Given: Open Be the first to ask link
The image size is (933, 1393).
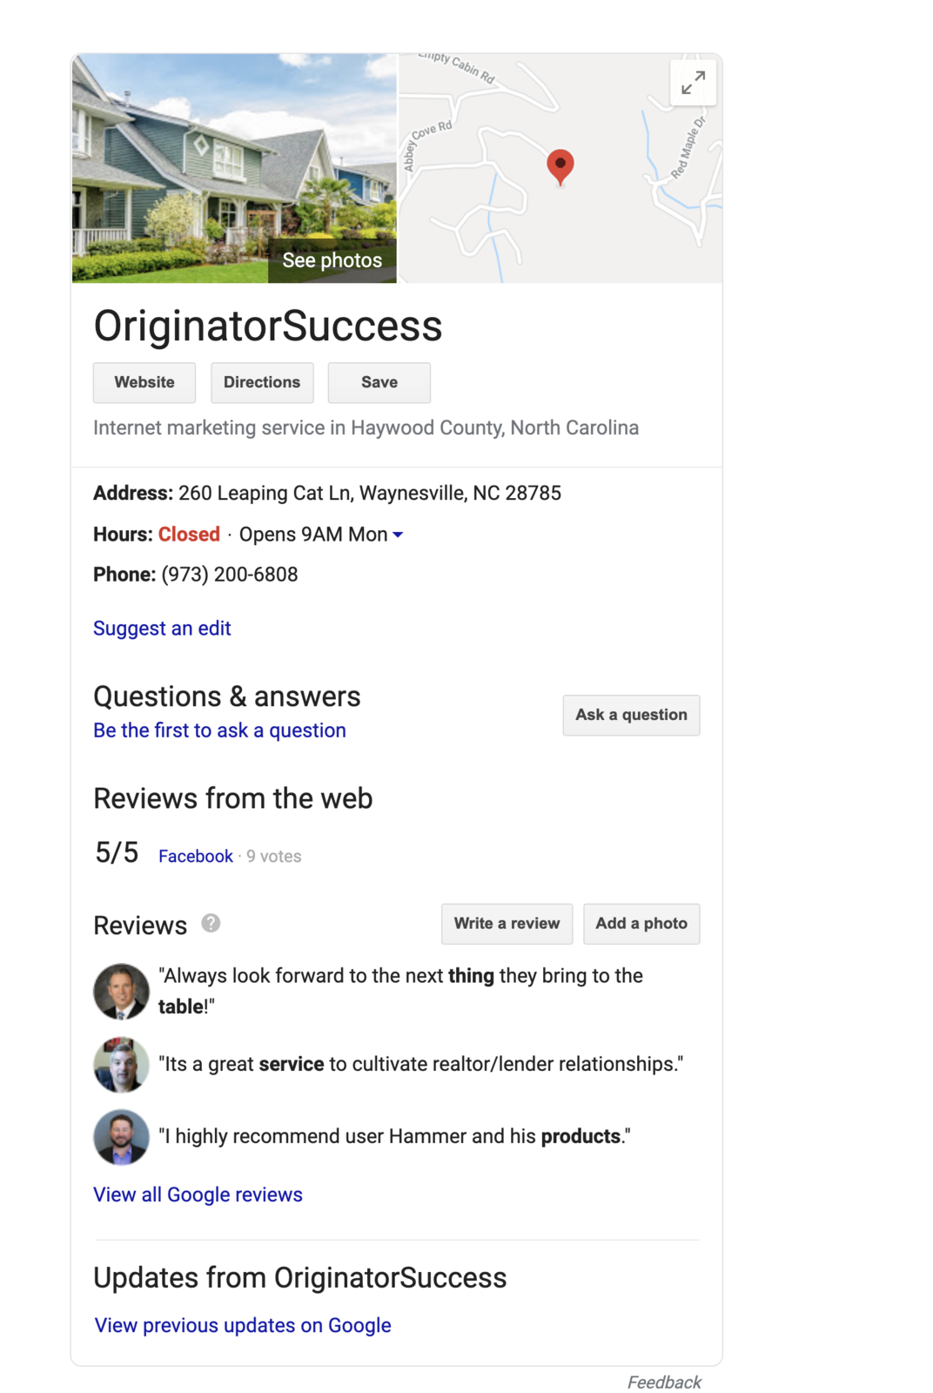Looking at the screenshot, I should tap(219, 730).
